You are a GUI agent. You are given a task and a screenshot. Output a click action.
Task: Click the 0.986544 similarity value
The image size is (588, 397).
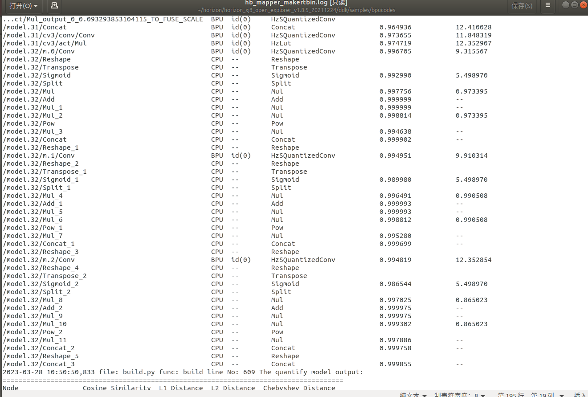[395, 284]
